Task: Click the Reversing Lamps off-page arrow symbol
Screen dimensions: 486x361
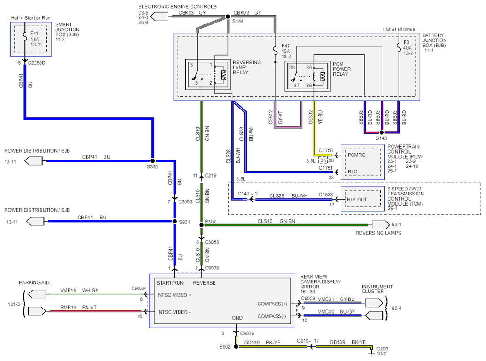Action: tap(381, 225)
